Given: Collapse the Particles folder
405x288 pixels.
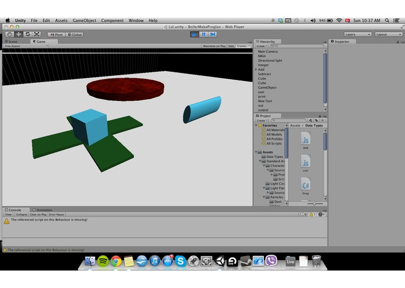Looking at the screenshot, I should point(264,197).
